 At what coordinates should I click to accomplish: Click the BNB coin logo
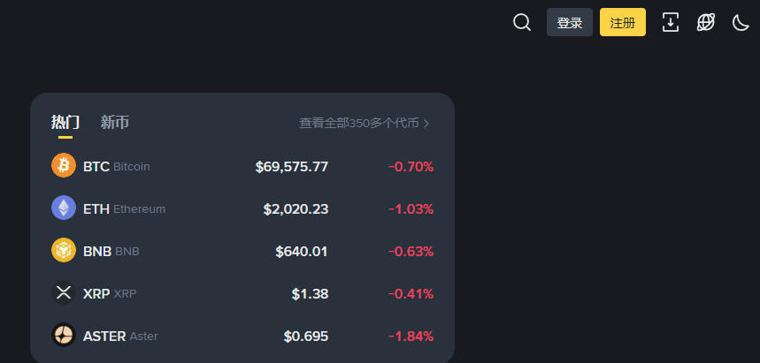tap(64, 250)
